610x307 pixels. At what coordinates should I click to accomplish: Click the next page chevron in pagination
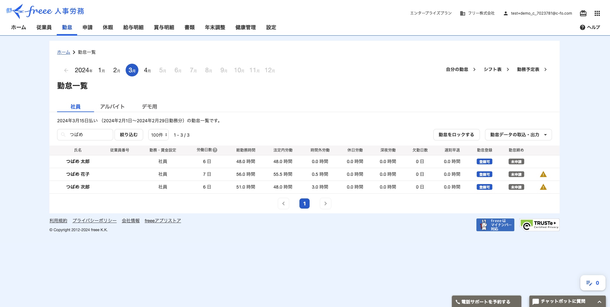pos(325,203)
